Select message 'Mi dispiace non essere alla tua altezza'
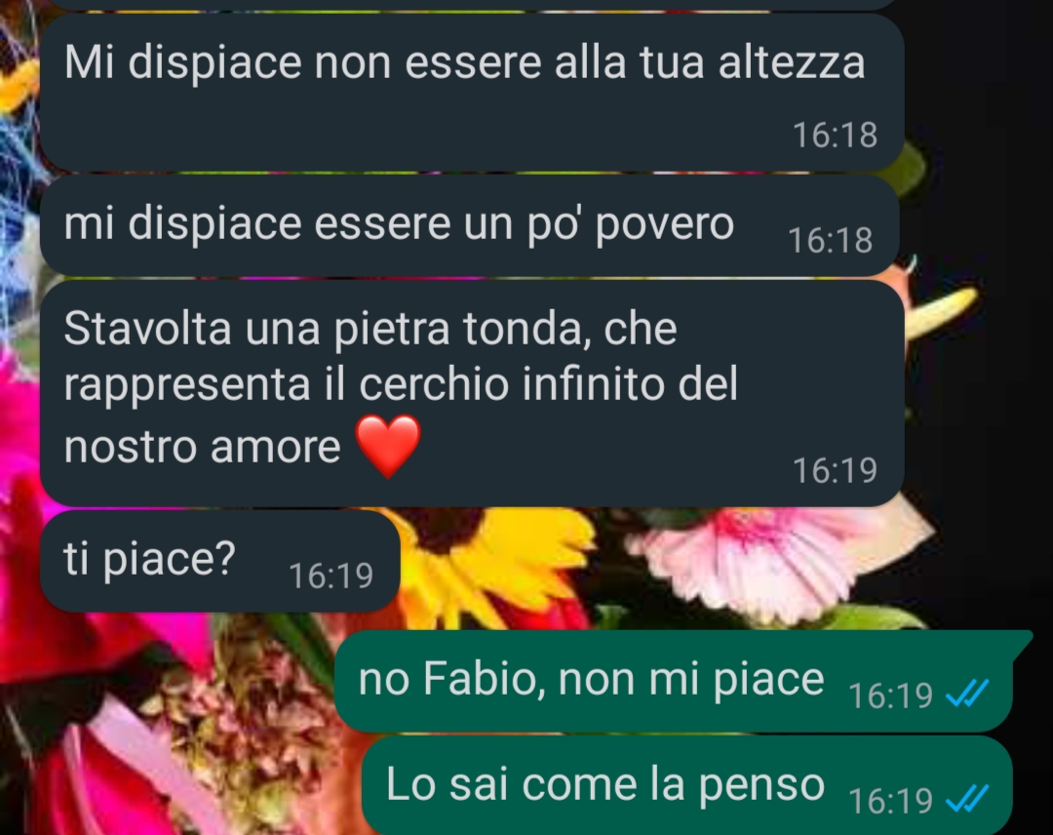The image size is (1053, 835). click(x=472, y=92)
